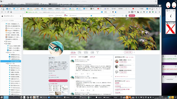
Task: Click the green Y extension toolbar icon
Action: click(153, 12)
